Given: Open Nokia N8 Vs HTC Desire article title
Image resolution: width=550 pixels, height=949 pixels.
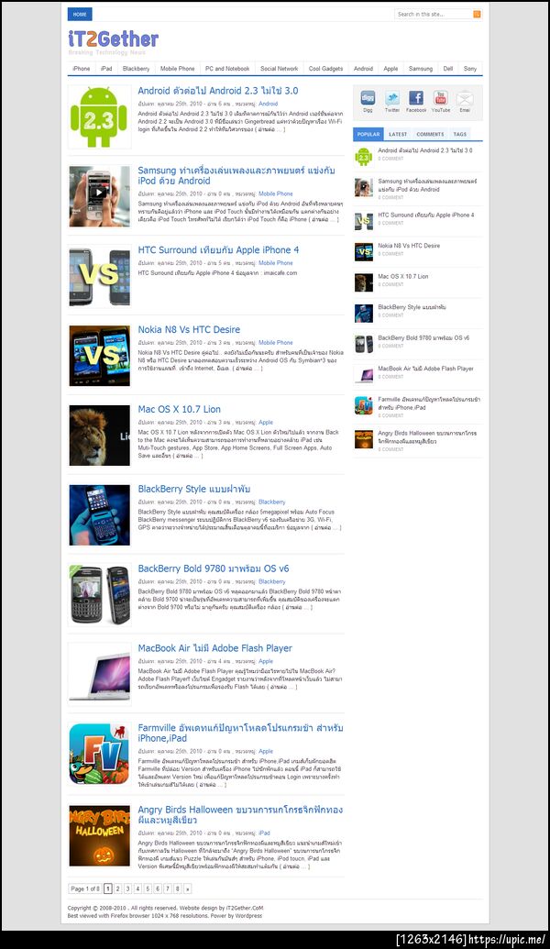Looking at the screenshot, I should tap(189, 330).
